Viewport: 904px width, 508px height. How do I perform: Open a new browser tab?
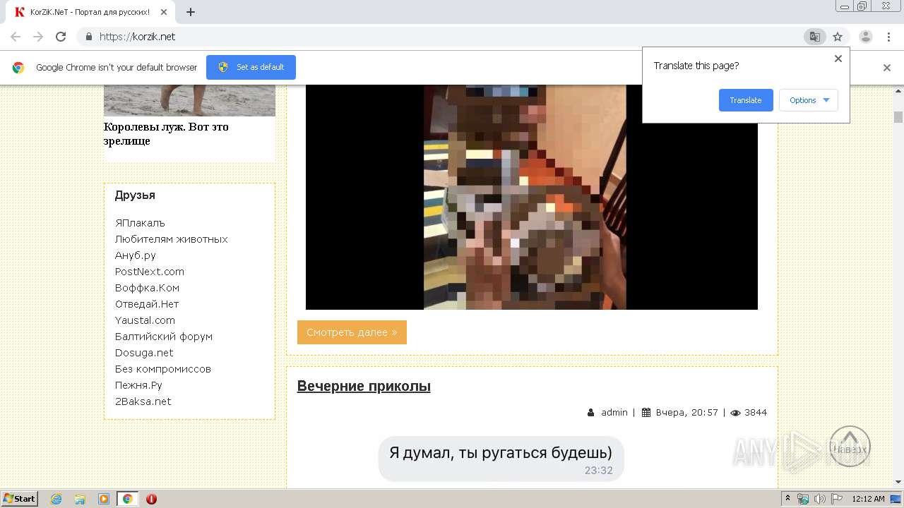click(x=191, y=12)
